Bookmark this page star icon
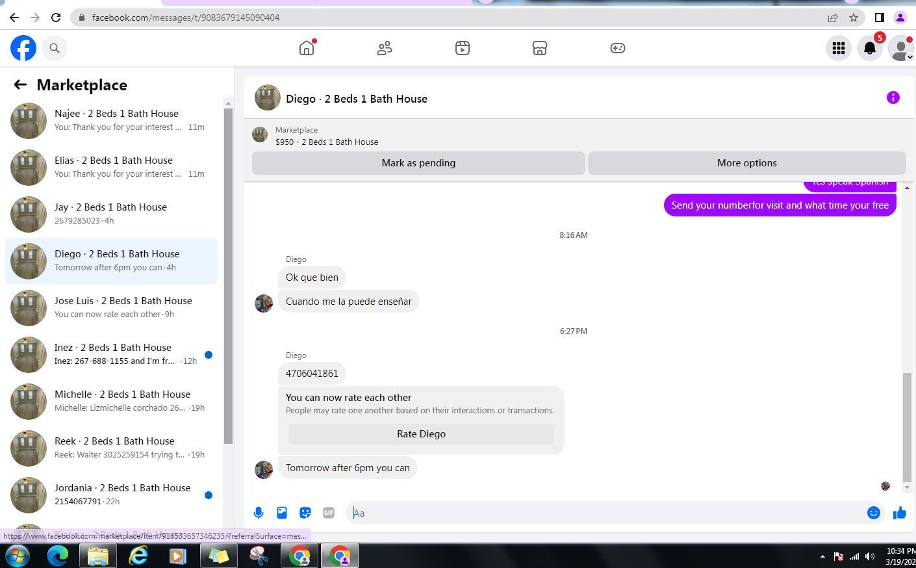 coord(854,18)
